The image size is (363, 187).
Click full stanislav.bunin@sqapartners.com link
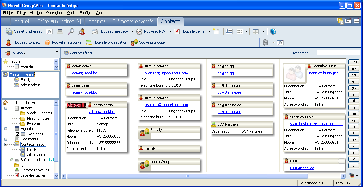pyautogui.click(x=317, y=124)
